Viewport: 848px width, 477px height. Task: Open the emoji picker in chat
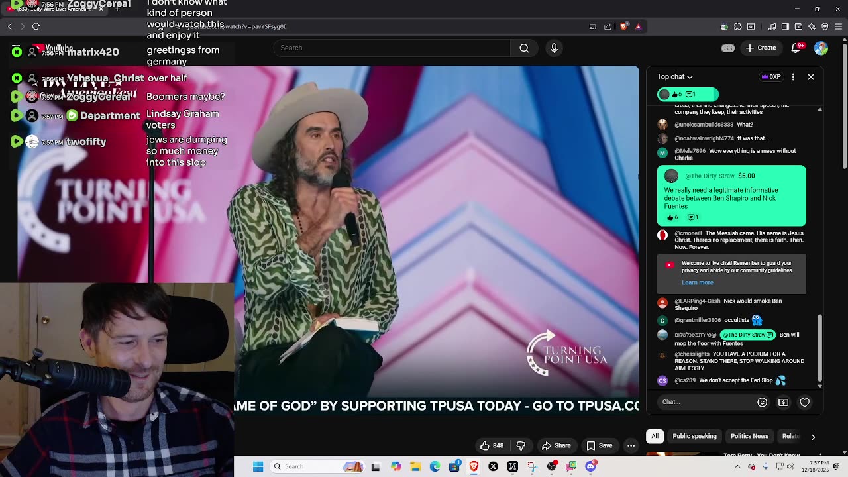pos(762,402)
